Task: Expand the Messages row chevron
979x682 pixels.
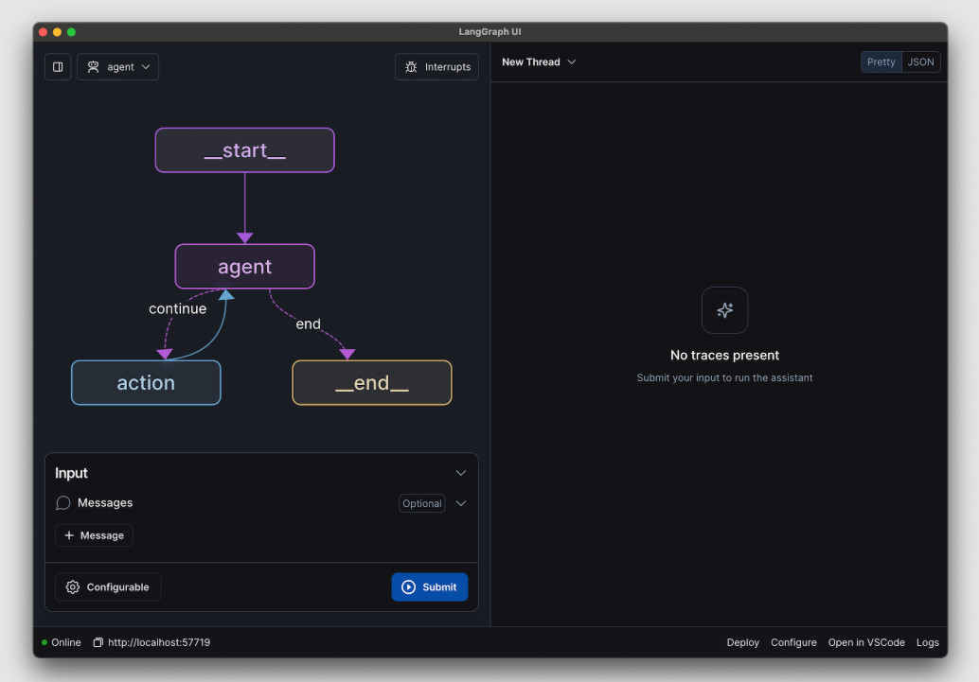Action: point(461,503)
